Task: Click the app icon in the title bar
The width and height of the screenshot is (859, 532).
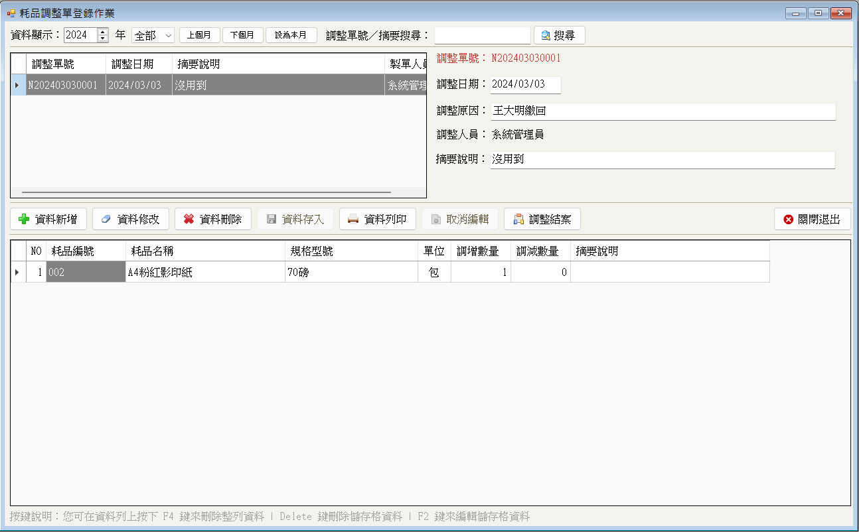Action: coord(11,13)
